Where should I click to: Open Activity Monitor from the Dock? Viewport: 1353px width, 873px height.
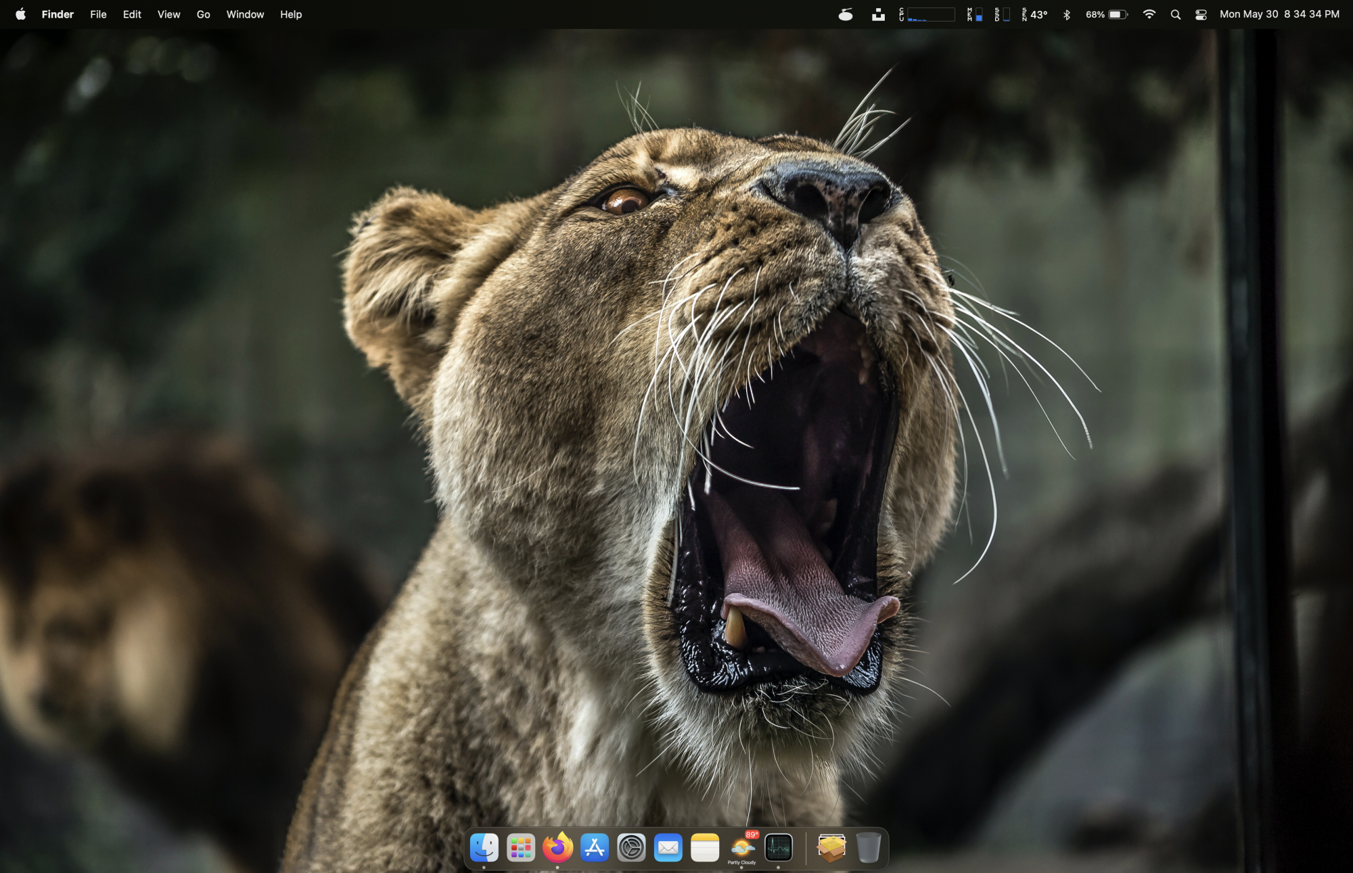(779, 847)
